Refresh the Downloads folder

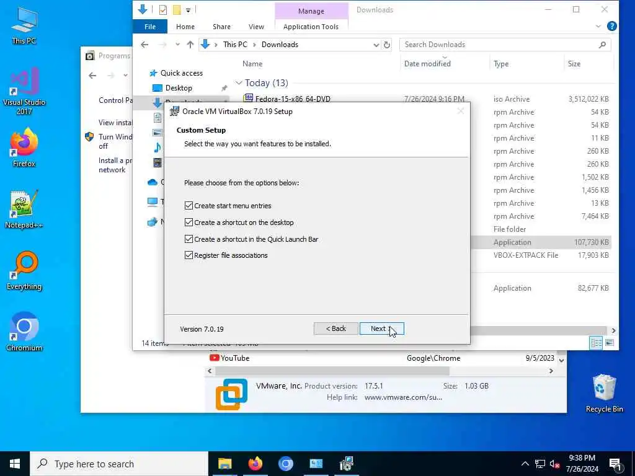(387, 45)
